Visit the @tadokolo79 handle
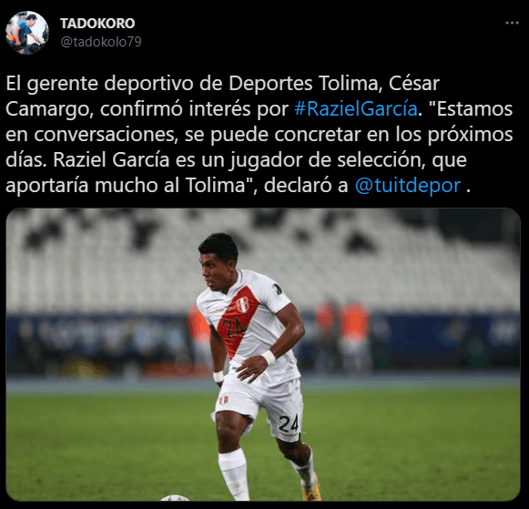The height and width of the screenshot is (509, 529). click(100, 42)
